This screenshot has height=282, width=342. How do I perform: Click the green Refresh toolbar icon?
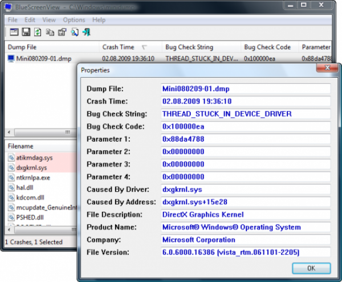click(x=38, y=31)
